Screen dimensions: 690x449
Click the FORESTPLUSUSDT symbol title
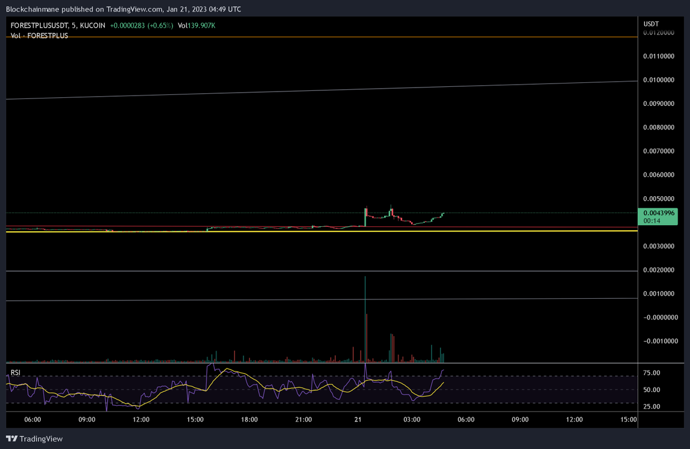click(x=39, y=25)
